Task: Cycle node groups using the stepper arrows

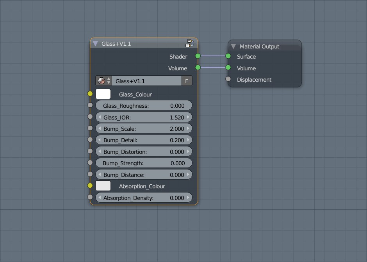Action: pyautogui.click(x=109, y=80)
